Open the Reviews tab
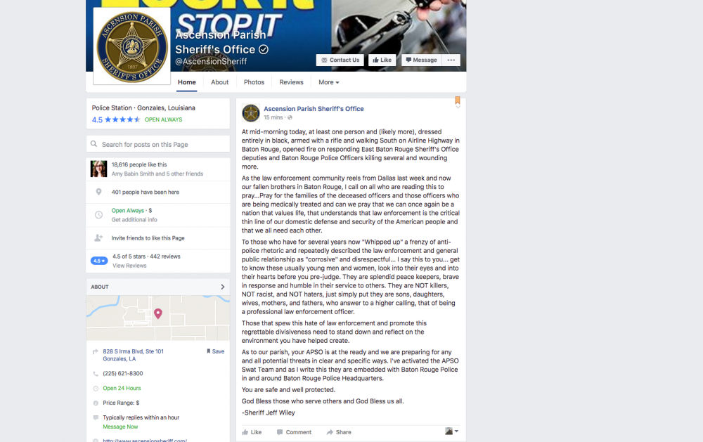703x442 pixels. tap(292, 82)
